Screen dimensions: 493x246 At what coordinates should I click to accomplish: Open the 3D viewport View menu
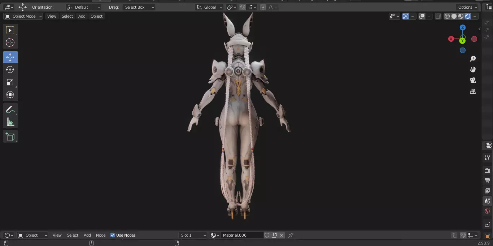[x=52, y=16]
